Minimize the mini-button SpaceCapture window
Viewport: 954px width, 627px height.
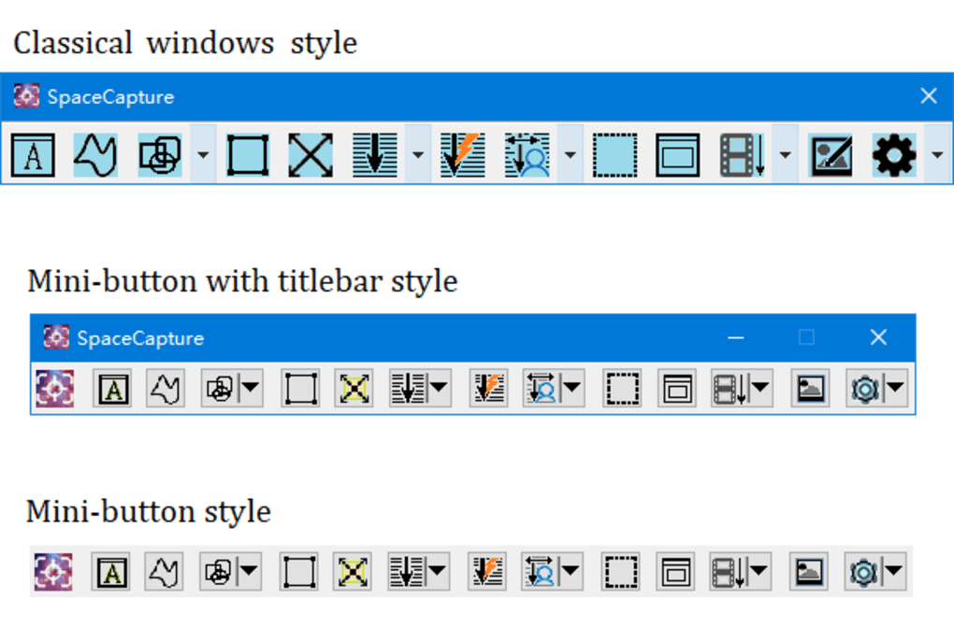(x=736, y=337)
